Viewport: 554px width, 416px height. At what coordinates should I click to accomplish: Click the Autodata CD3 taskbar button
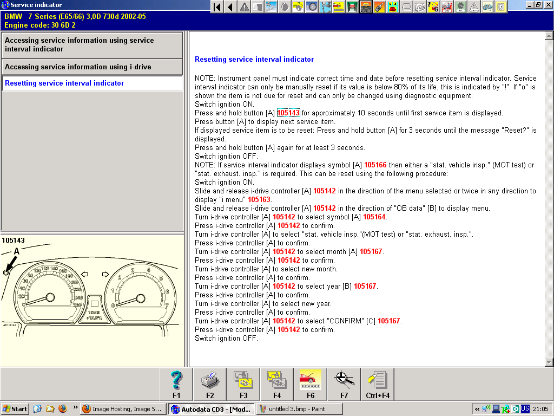point(212,409)
